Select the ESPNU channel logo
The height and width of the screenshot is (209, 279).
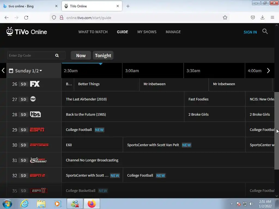coord(39,190)
